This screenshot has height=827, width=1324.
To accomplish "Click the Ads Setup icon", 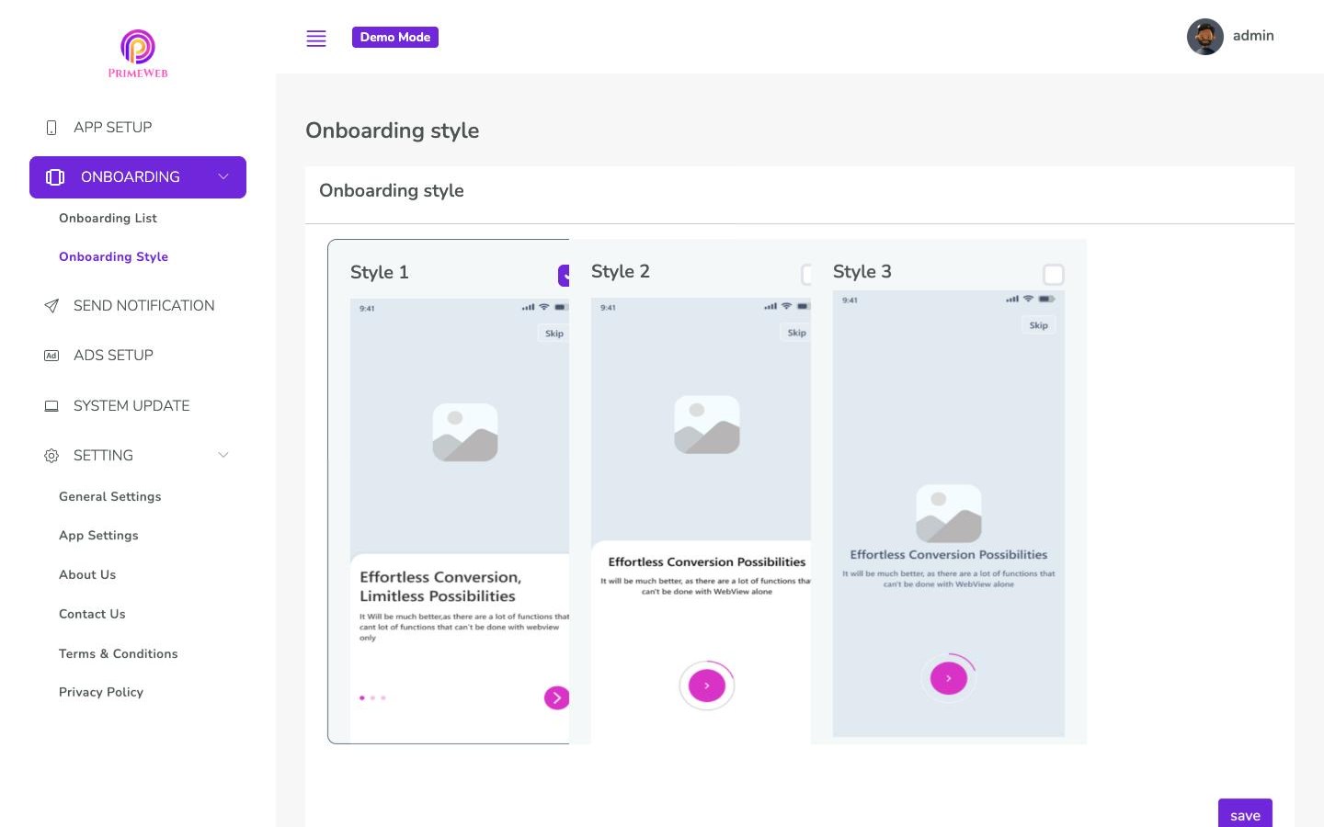I will (x=51, y=356).
